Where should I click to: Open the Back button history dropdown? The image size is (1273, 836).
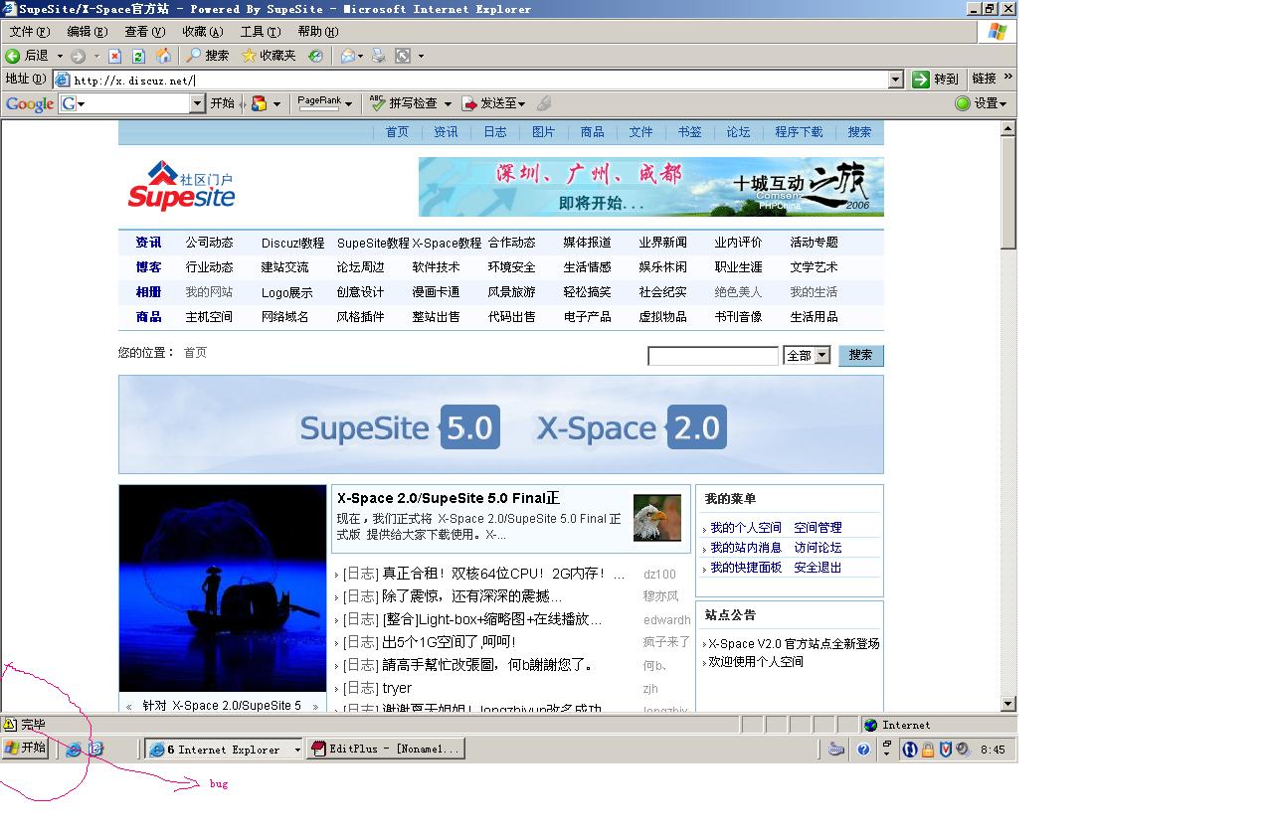coord(59,56)
